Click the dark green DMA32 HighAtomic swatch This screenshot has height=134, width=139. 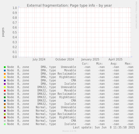click(5, 97)
